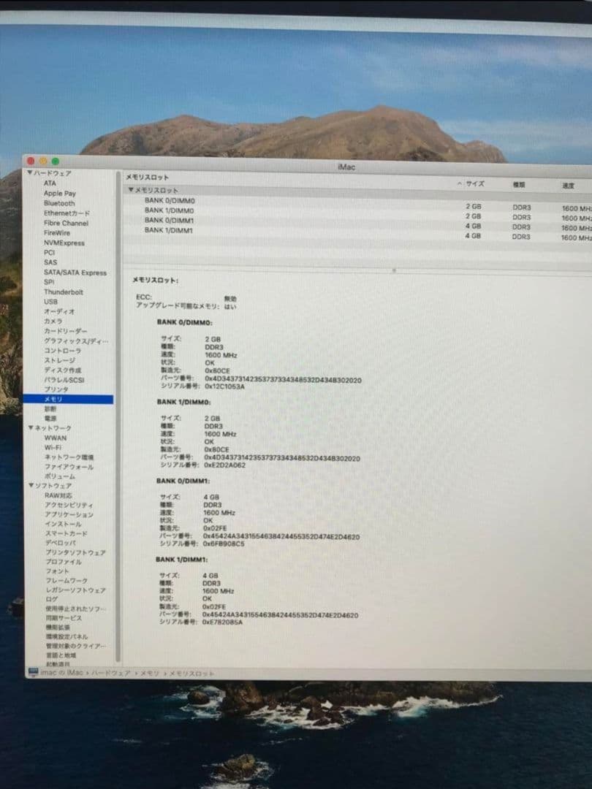Screen dimensions: 592x789
Task: Collapse the ハードウェア section in the sidebar
Action: click(30, 173)
